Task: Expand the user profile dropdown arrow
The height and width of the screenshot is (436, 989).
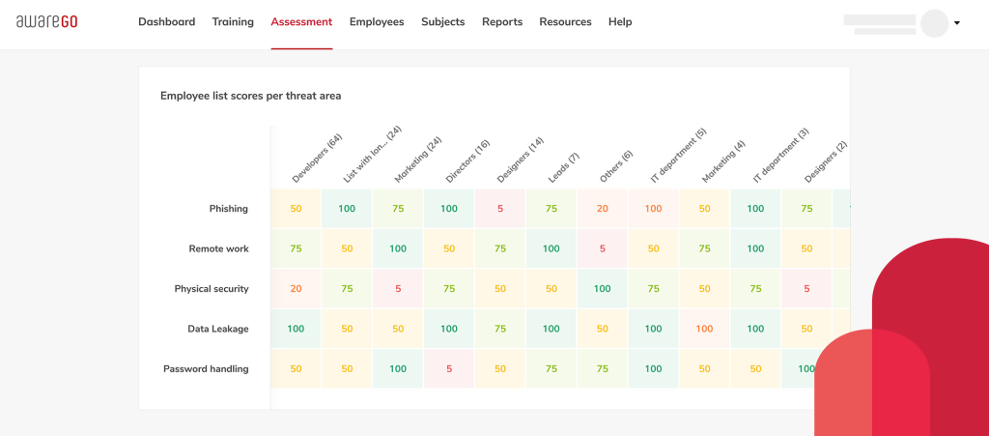Action: tap(957, 23)
